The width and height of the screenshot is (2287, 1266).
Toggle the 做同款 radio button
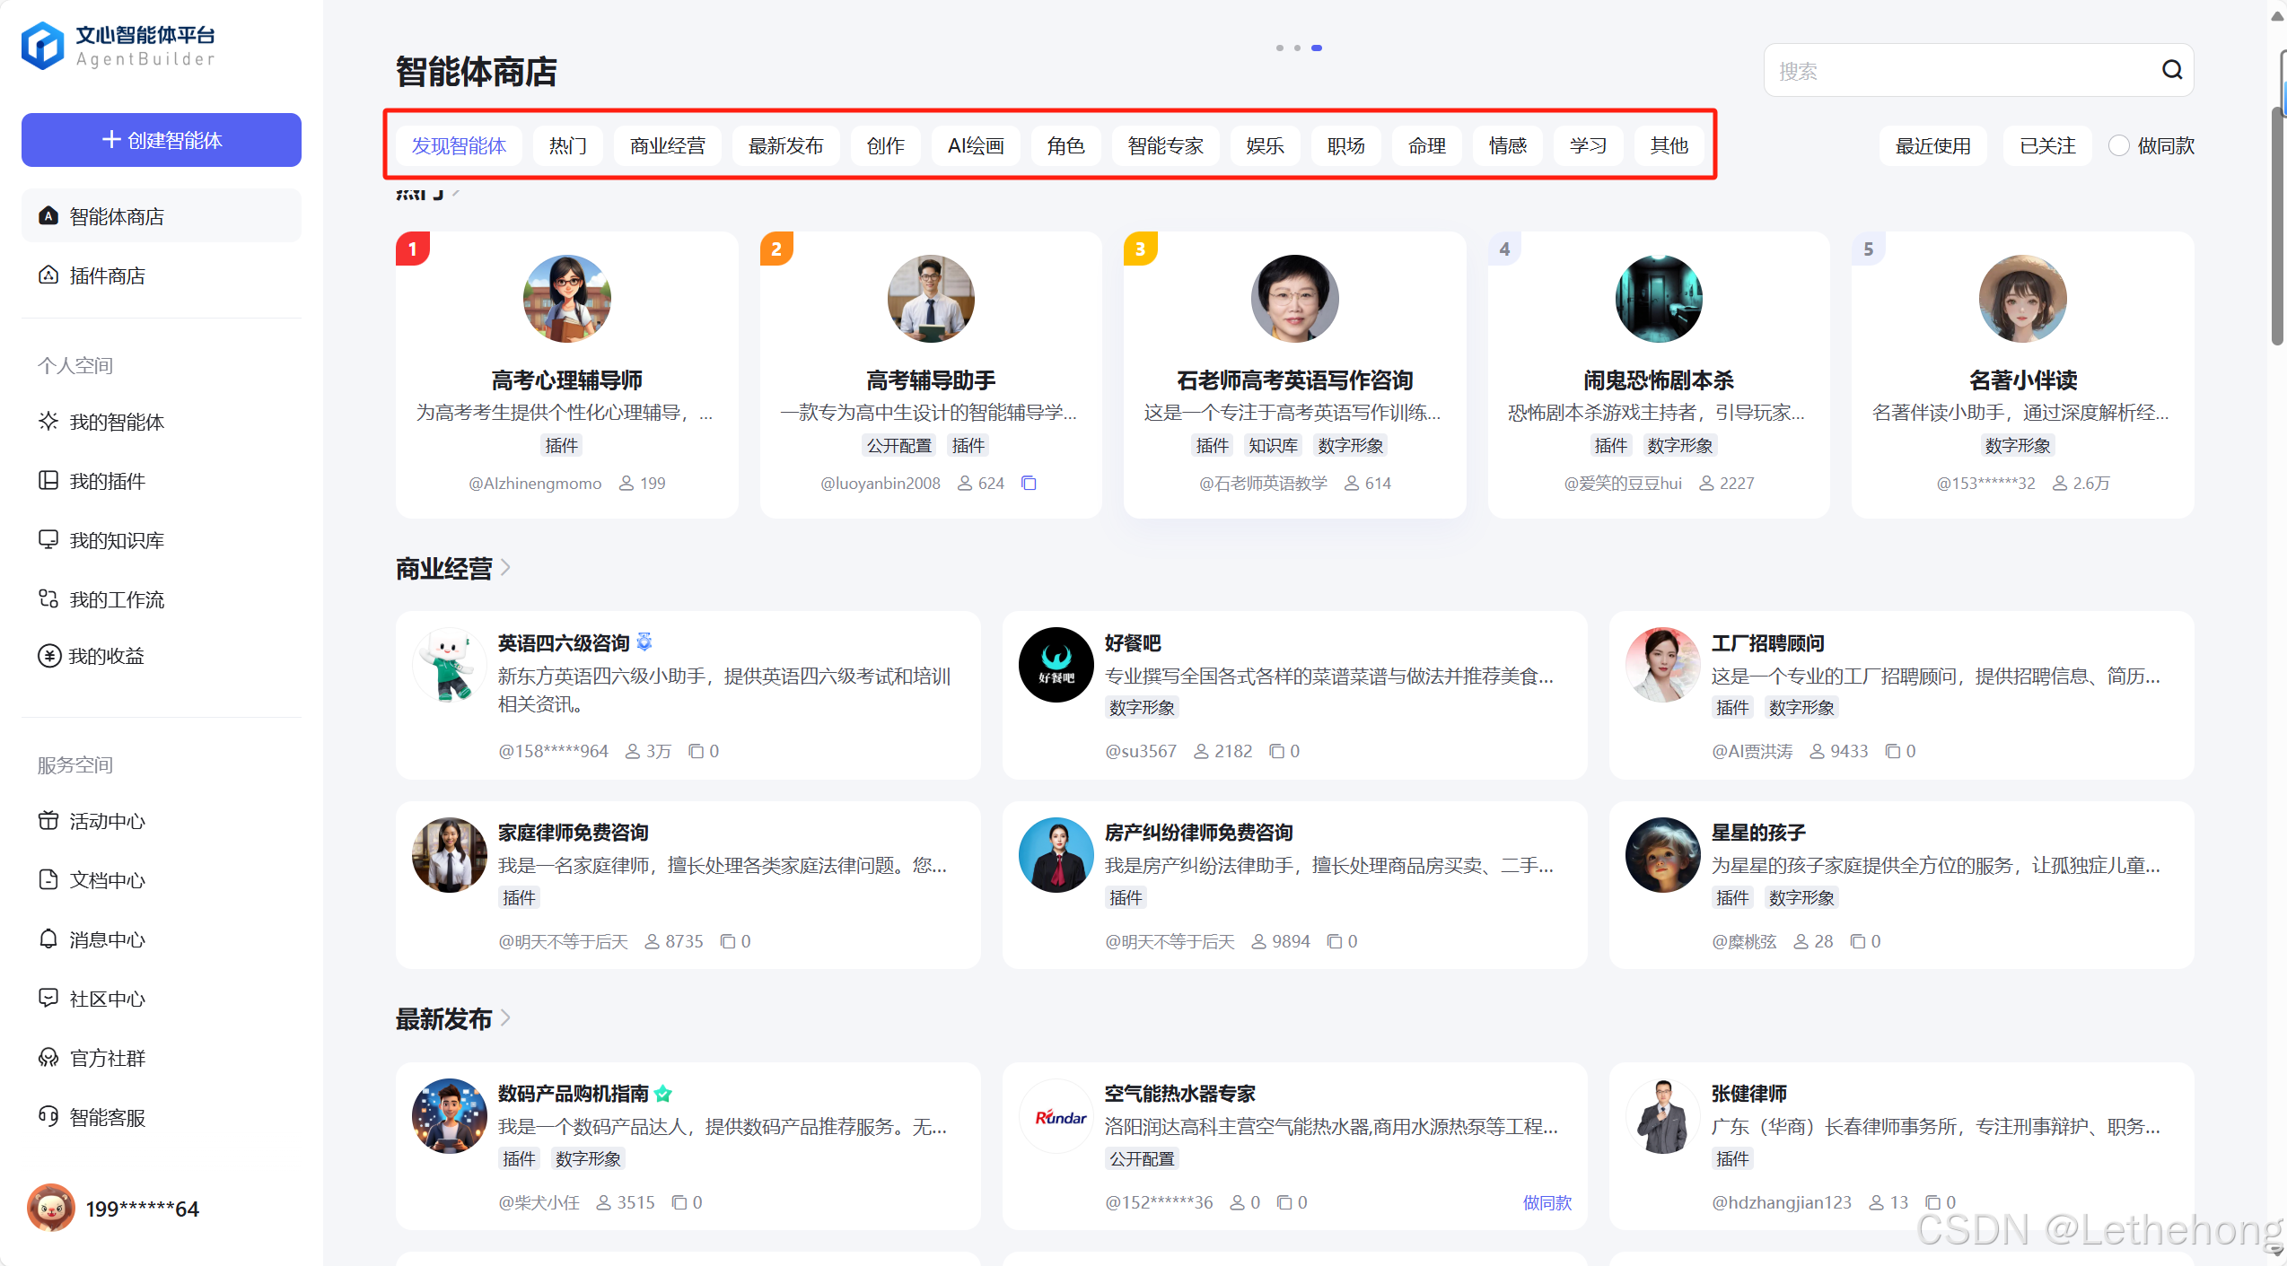(x=2118, y=145)
